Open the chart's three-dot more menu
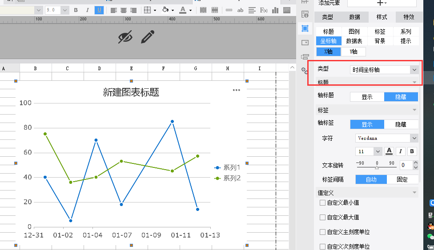The width and height of the screenshot is (434, 250). pos(237,90)
